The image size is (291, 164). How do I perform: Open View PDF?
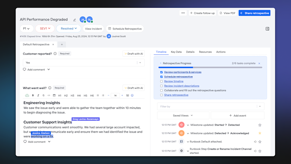227,13
